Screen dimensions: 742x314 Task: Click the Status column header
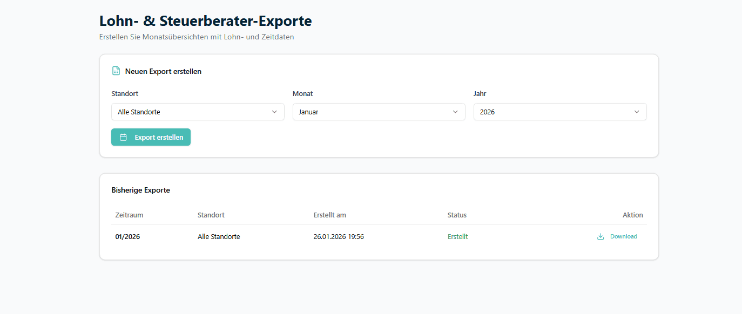(x=457, y=215)
